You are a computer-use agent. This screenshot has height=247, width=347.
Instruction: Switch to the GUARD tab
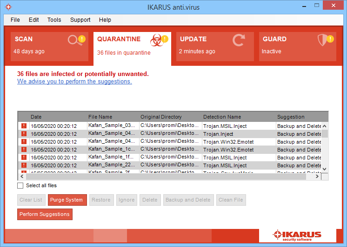point(297,46)
